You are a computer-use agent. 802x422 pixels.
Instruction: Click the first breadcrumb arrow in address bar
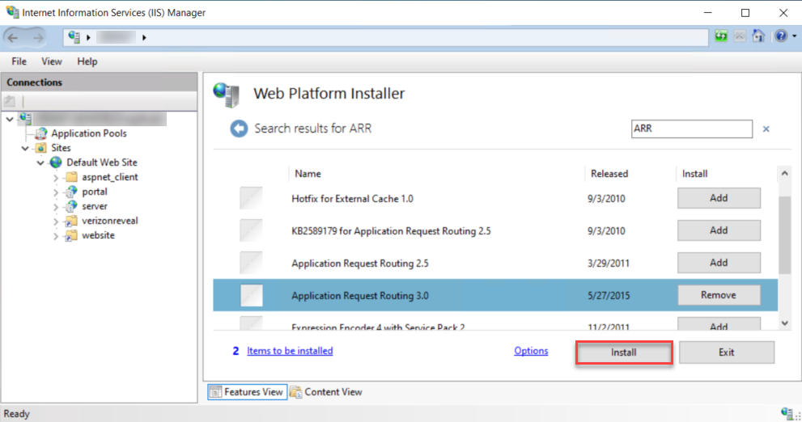pyautogui.click(x=88, y=37)
